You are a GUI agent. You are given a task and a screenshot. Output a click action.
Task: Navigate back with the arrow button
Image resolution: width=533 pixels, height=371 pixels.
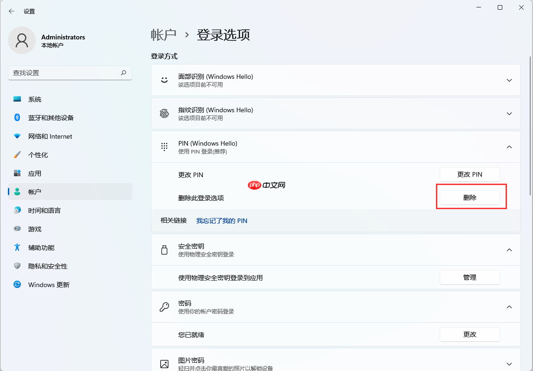(x=11, y=11)
